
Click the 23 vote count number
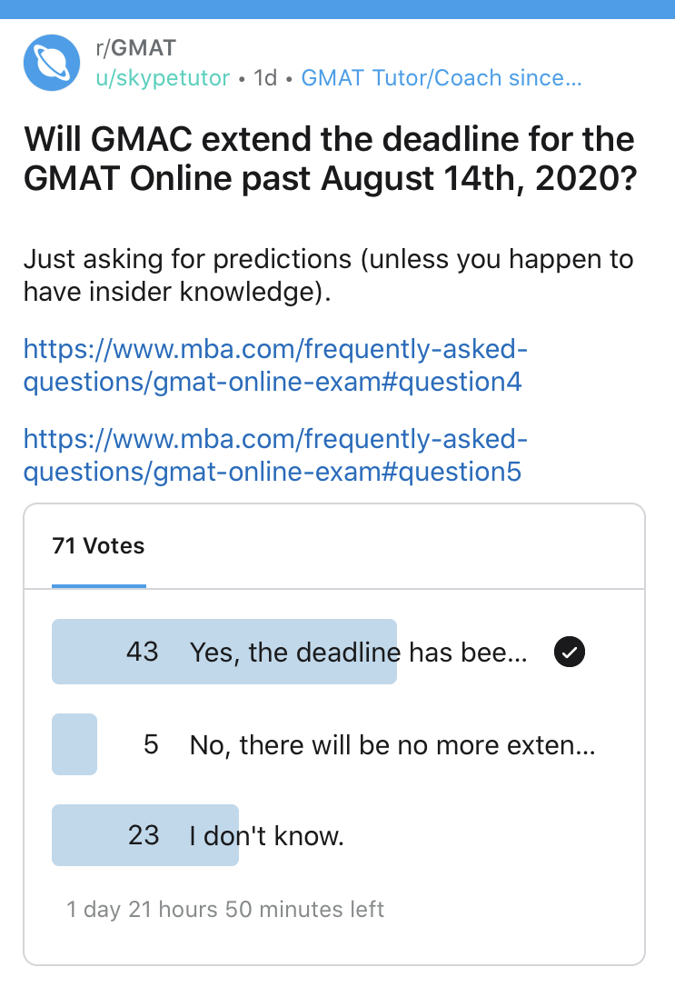pos(144,835)
